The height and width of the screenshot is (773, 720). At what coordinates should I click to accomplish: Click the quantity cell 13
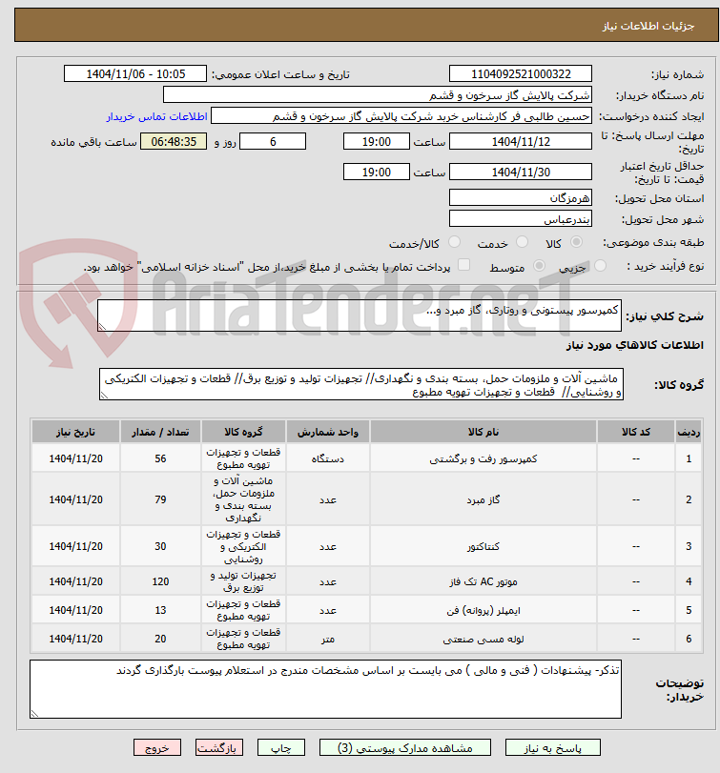coord(160,610)
